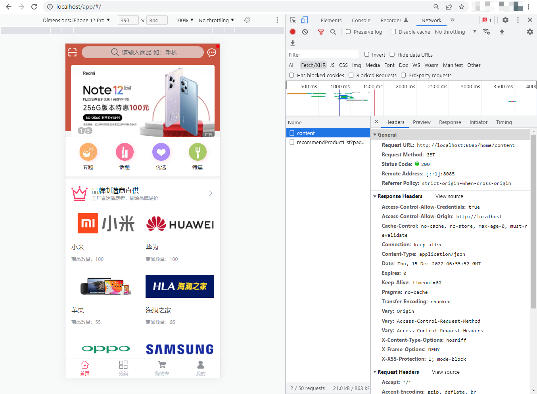
Task: Click the viewport width field 390
Action: pos(128,20)
